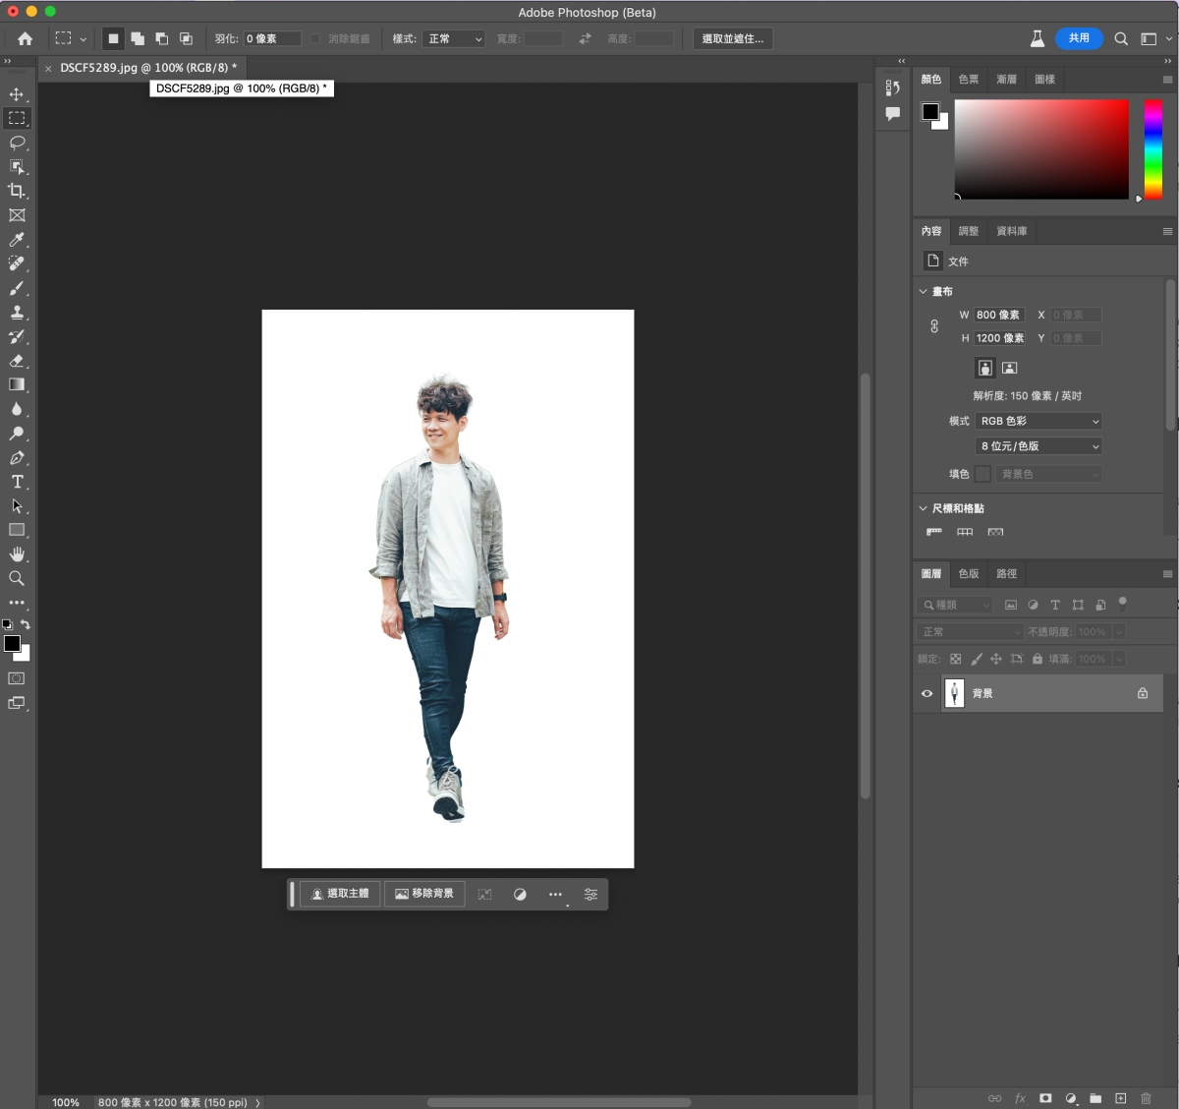Select the Horizontal Type tool
The image size is (1179, 1109).
pyautogui.click(x=17, y=482)
